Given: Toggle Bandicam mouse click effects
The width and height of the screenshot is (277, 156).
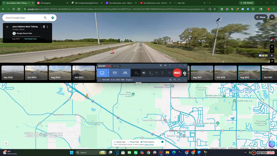Looking at the screenshot, I should pos(156,73).
